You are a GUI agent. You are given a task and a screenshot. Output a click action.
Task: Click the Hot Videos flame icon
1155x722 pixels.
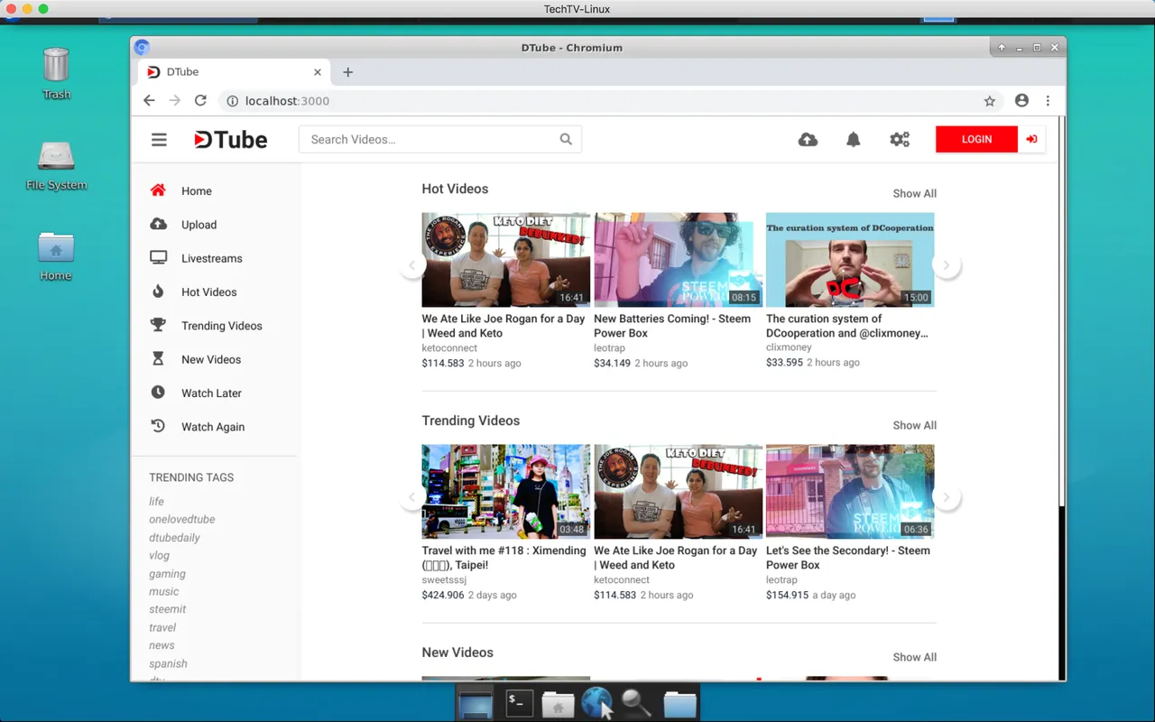158,292
